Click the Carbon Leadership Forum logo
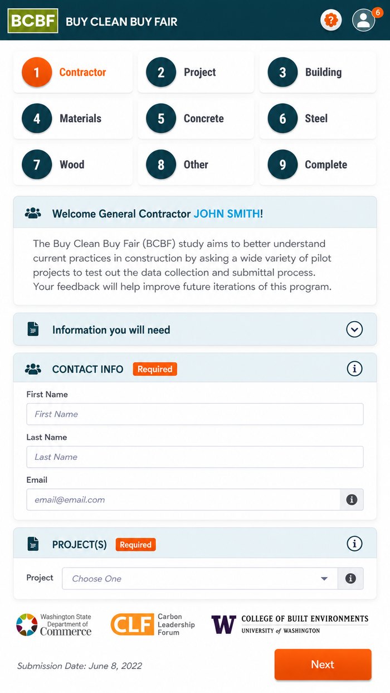 (x=153, y=624)
